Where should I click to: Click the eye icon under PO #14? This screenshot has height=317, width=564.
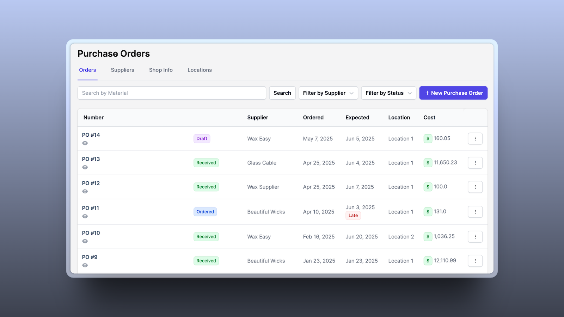pos(85,143)
